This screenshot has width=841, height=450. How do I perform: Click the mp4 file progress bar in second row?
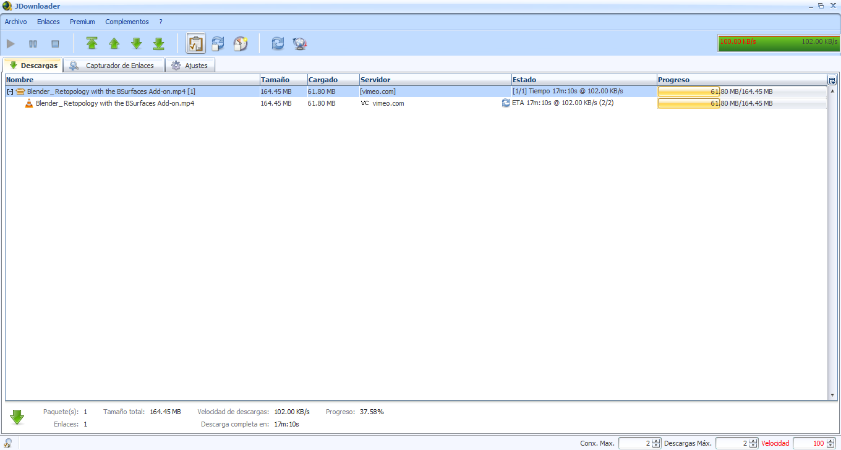tap(742, 103)
